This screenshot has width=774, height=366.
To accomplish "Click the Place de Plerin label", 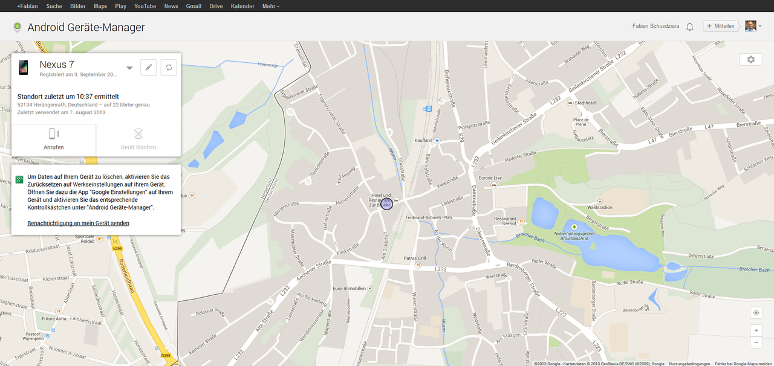I will point(581,123).
